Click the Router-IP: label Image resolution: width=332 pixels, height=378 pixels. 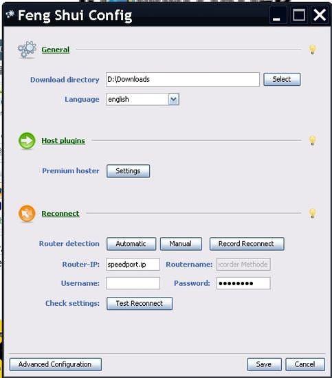pos(81,265)
